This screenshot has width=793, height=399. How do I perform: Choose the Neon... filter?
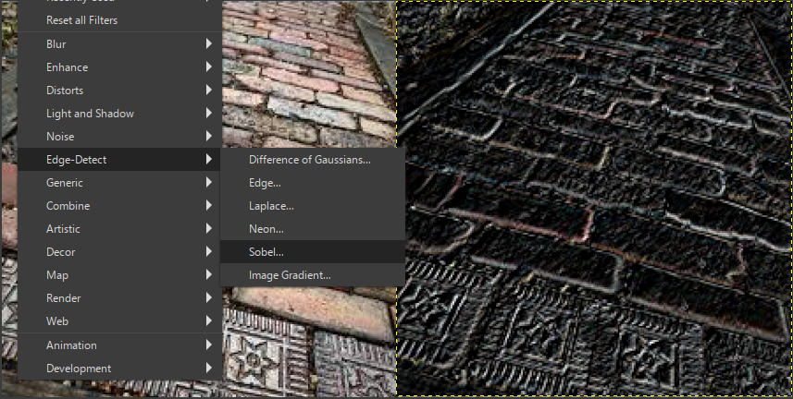pyautogui.click(x=266, y=229)
